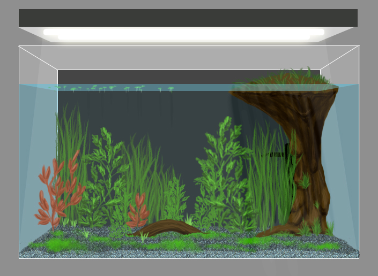The image size is (378, 276).
Task: Click the white aquarium light tube
Action: (183, 33)
